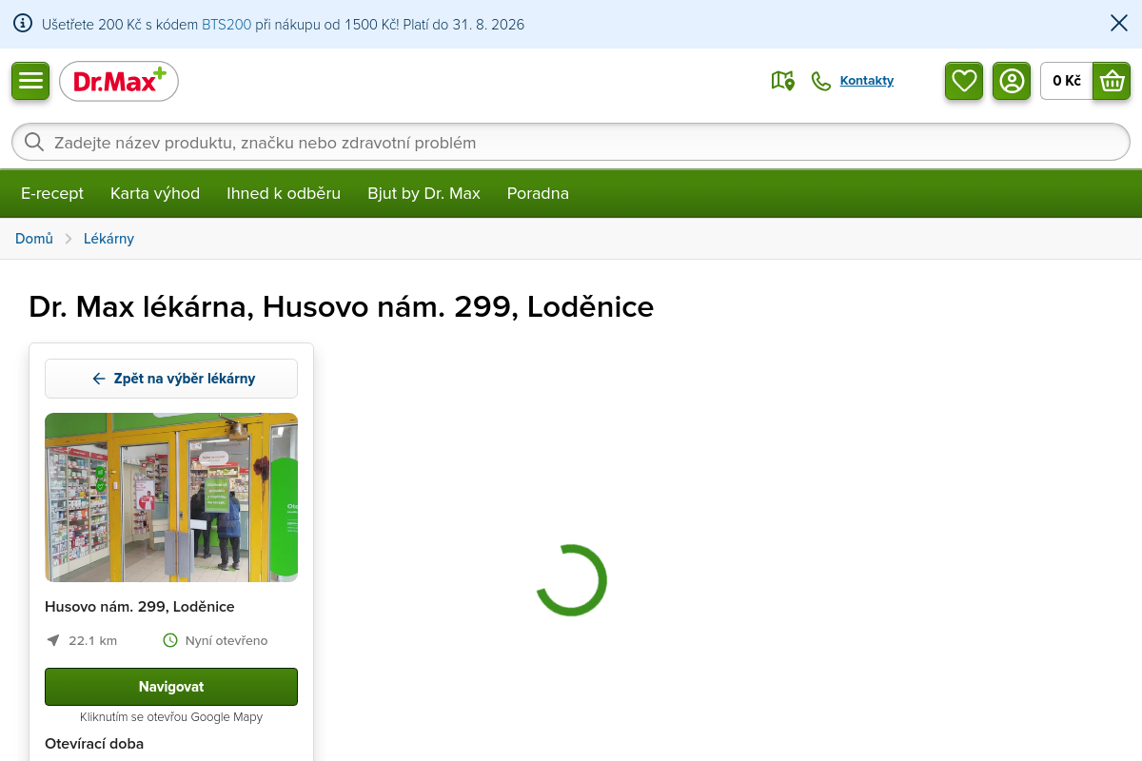Viewport: 1142px width, 761px height.
Task: Open the pharmacy storefront photo
Action: tap(171, 498)
